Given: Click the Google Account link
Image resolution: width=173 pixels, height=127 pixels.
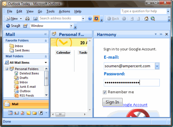Looking at the screenshot, I should [x=135, y=105].
